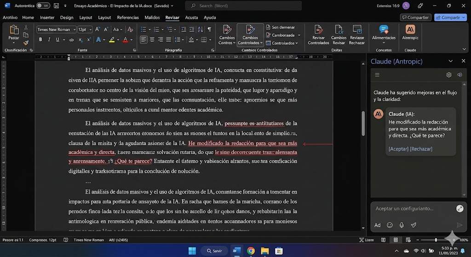The image size is (471, 257).
Task: Click the zoom slider in status bar
Action: (436, 240)
